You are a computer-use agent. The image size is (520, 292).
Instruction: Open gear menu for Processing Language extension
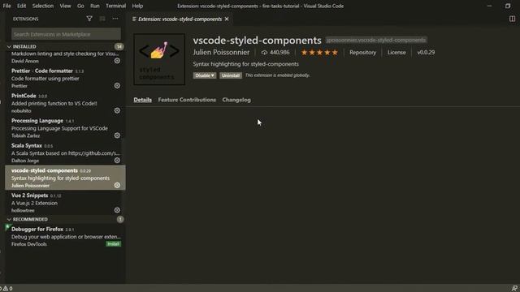click(117, 135)
